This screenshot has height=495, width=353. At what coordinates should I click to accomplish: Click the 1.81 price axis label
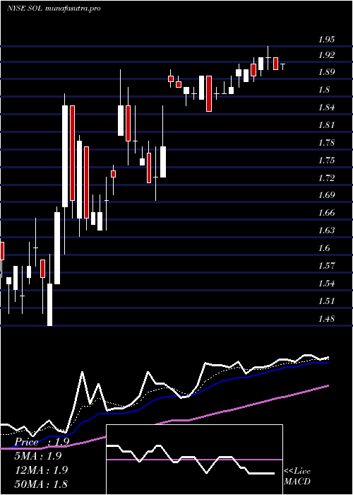326,125
